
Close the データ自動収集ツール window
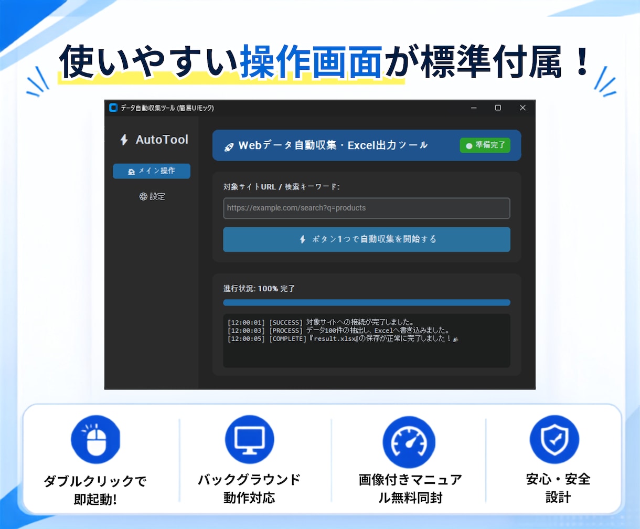(x=522, y=108)
